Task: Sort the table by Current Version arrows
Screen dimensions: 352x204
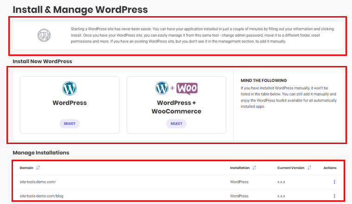Action: pos(309,168)
